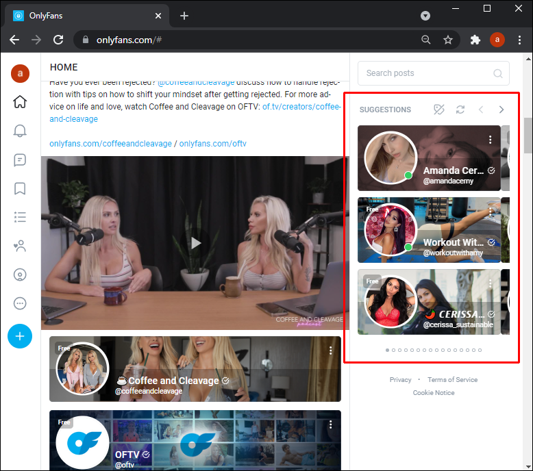Show next suggestions with right chevron

coord(501,110)
